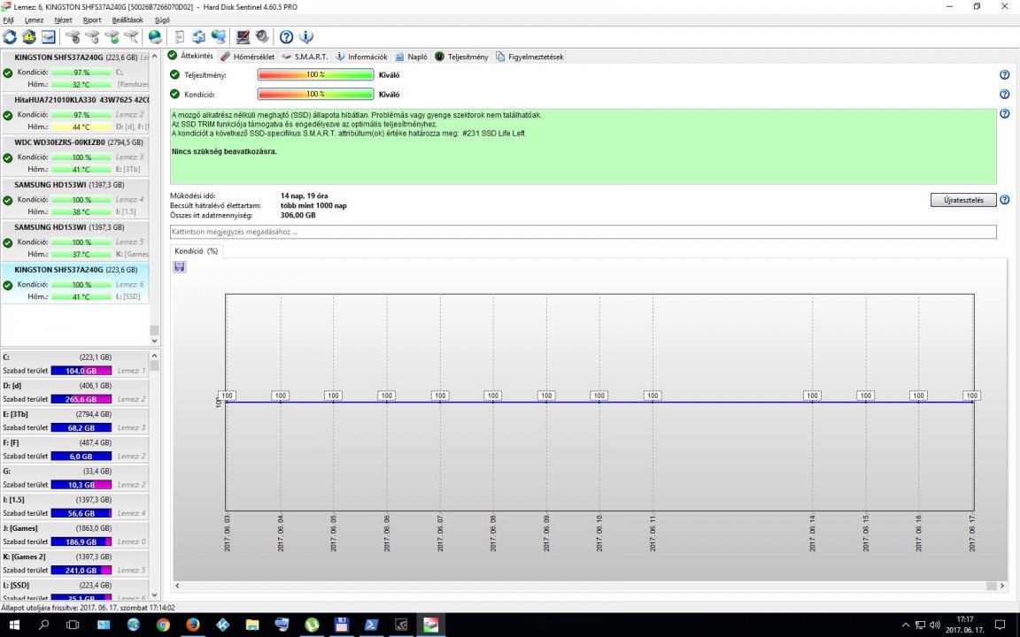Click help icon beside the green status text
Image resolution: width=1020 pixels, height=637 pixels.
click(x=1004, y=114)
